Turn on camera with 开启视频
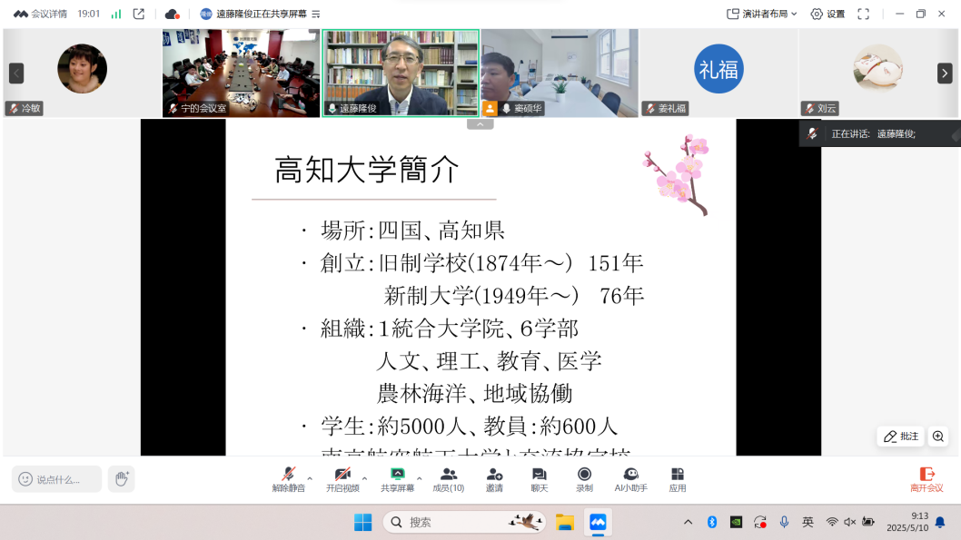The width and height of the screenshot is (961, 540). 342,478
